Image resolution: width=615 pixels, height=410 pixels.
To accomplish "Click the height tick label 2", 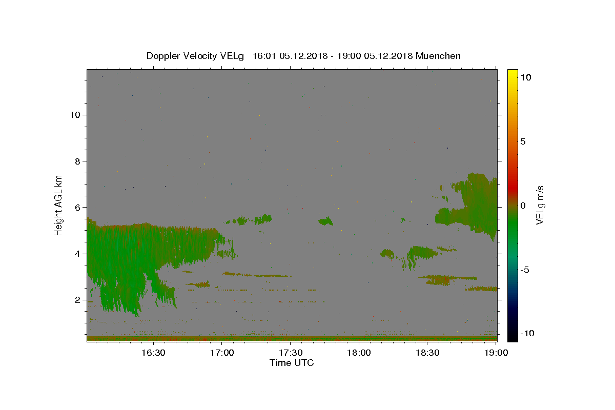I will click(x=78, y=300).
